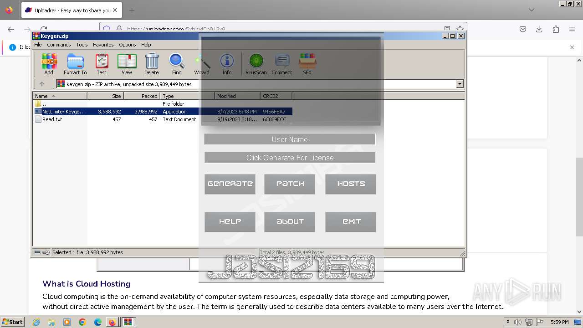Launch the Wizard toolbar icon
Screen dimensions: 583x328
click(x=202, y=64)
